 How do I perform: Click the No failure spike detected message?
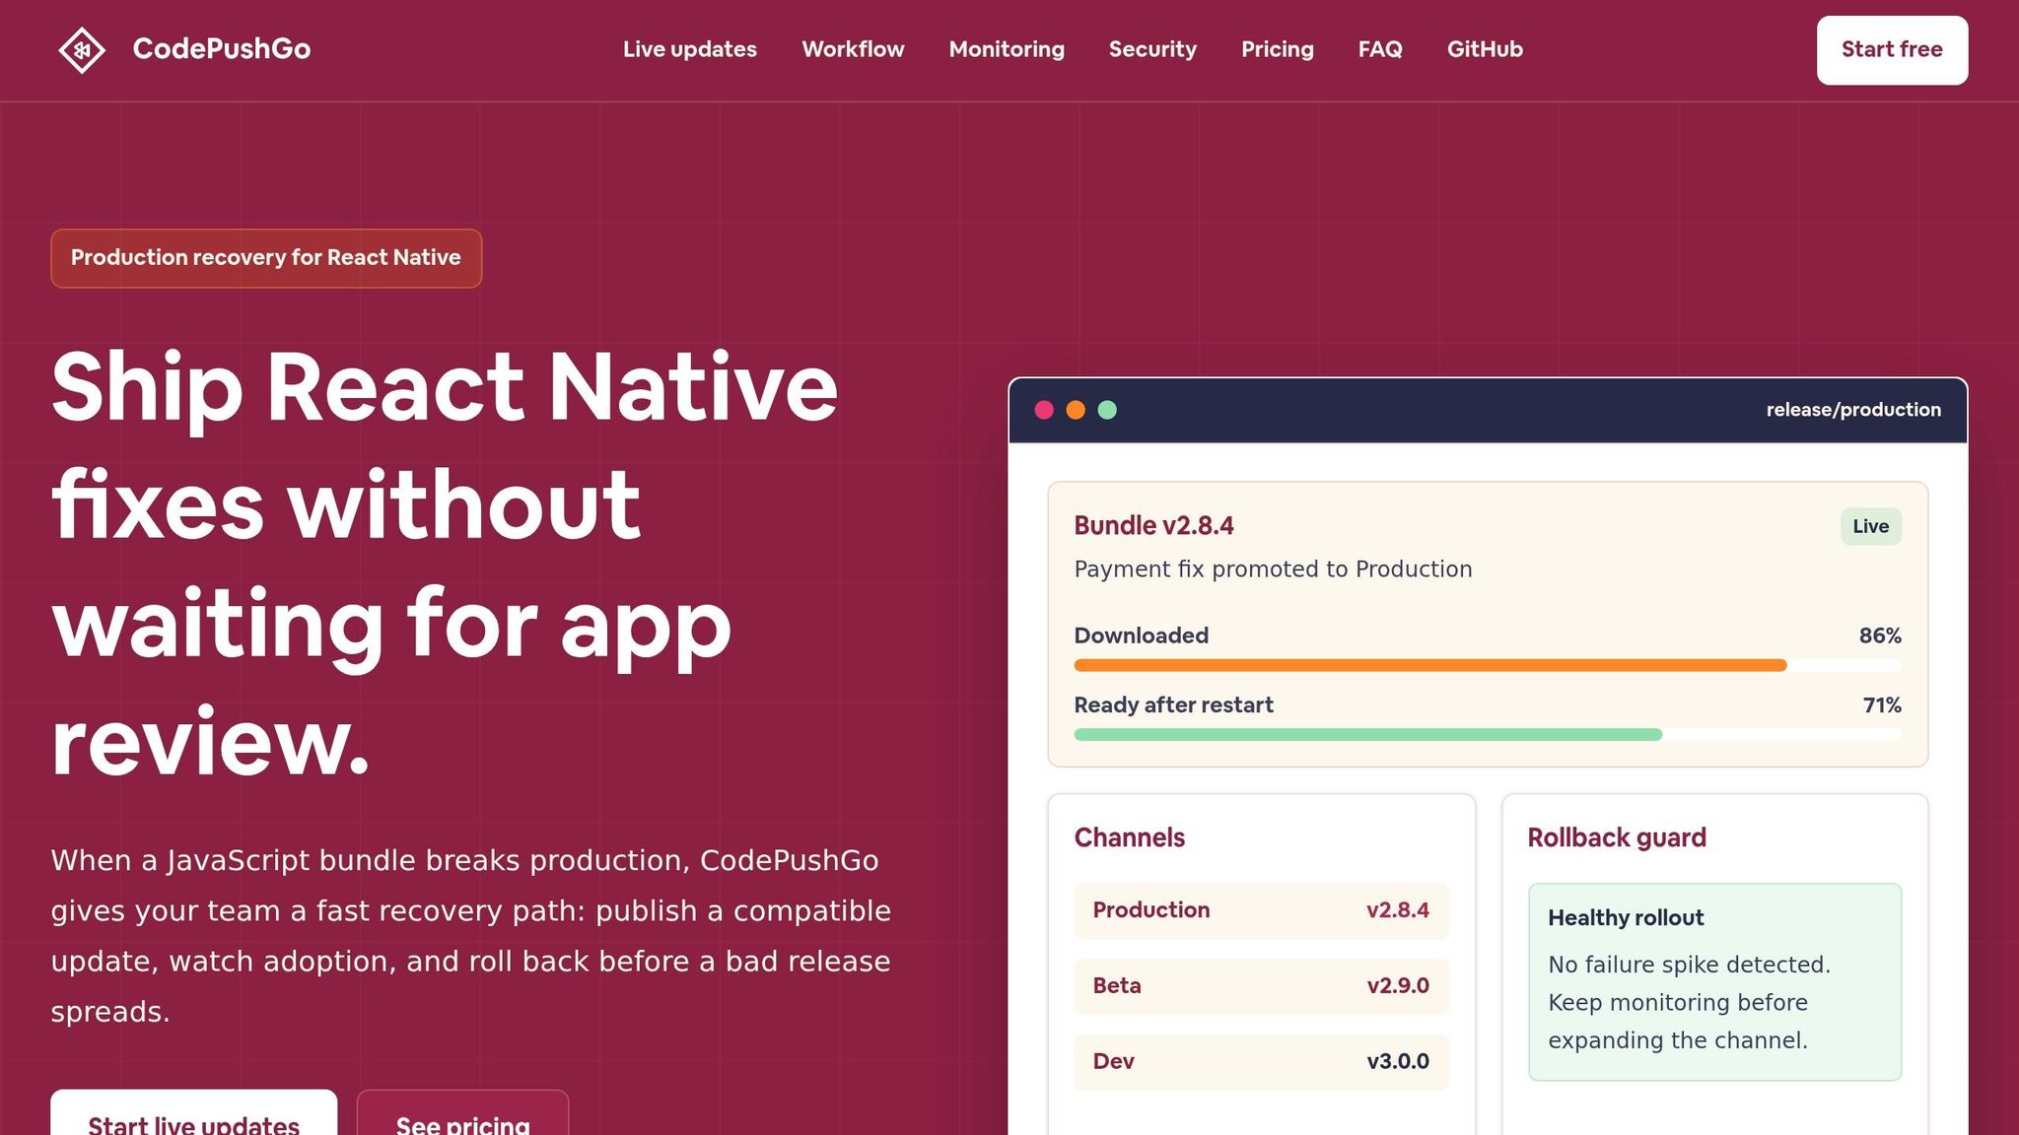pyautogui.click(x=1689, y=1002)
